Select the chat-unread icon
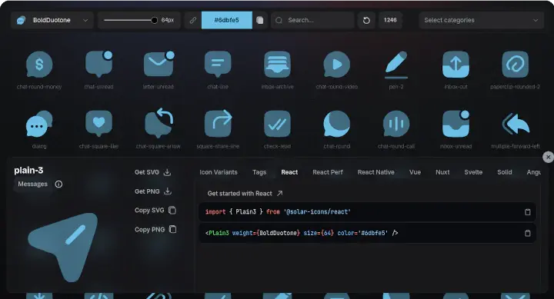Screen dimensions: 554x299 tap(99, 64)
